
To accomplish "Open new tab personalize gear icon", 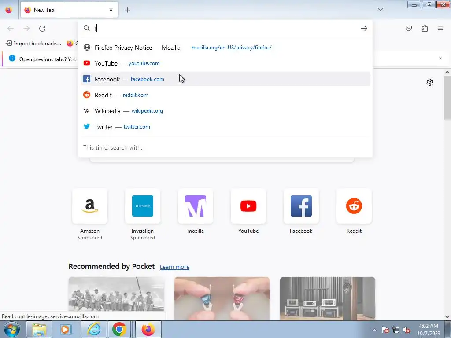I will [x=430, y=82].
